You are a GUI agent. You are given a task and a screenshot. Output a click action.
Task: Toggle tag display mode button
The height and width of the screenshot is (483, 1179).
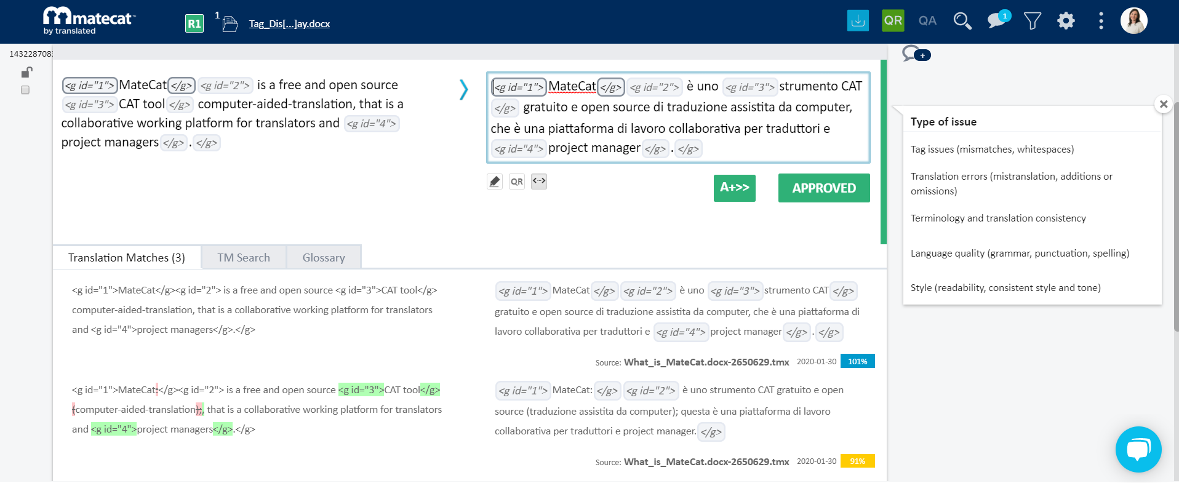point(539,181)
